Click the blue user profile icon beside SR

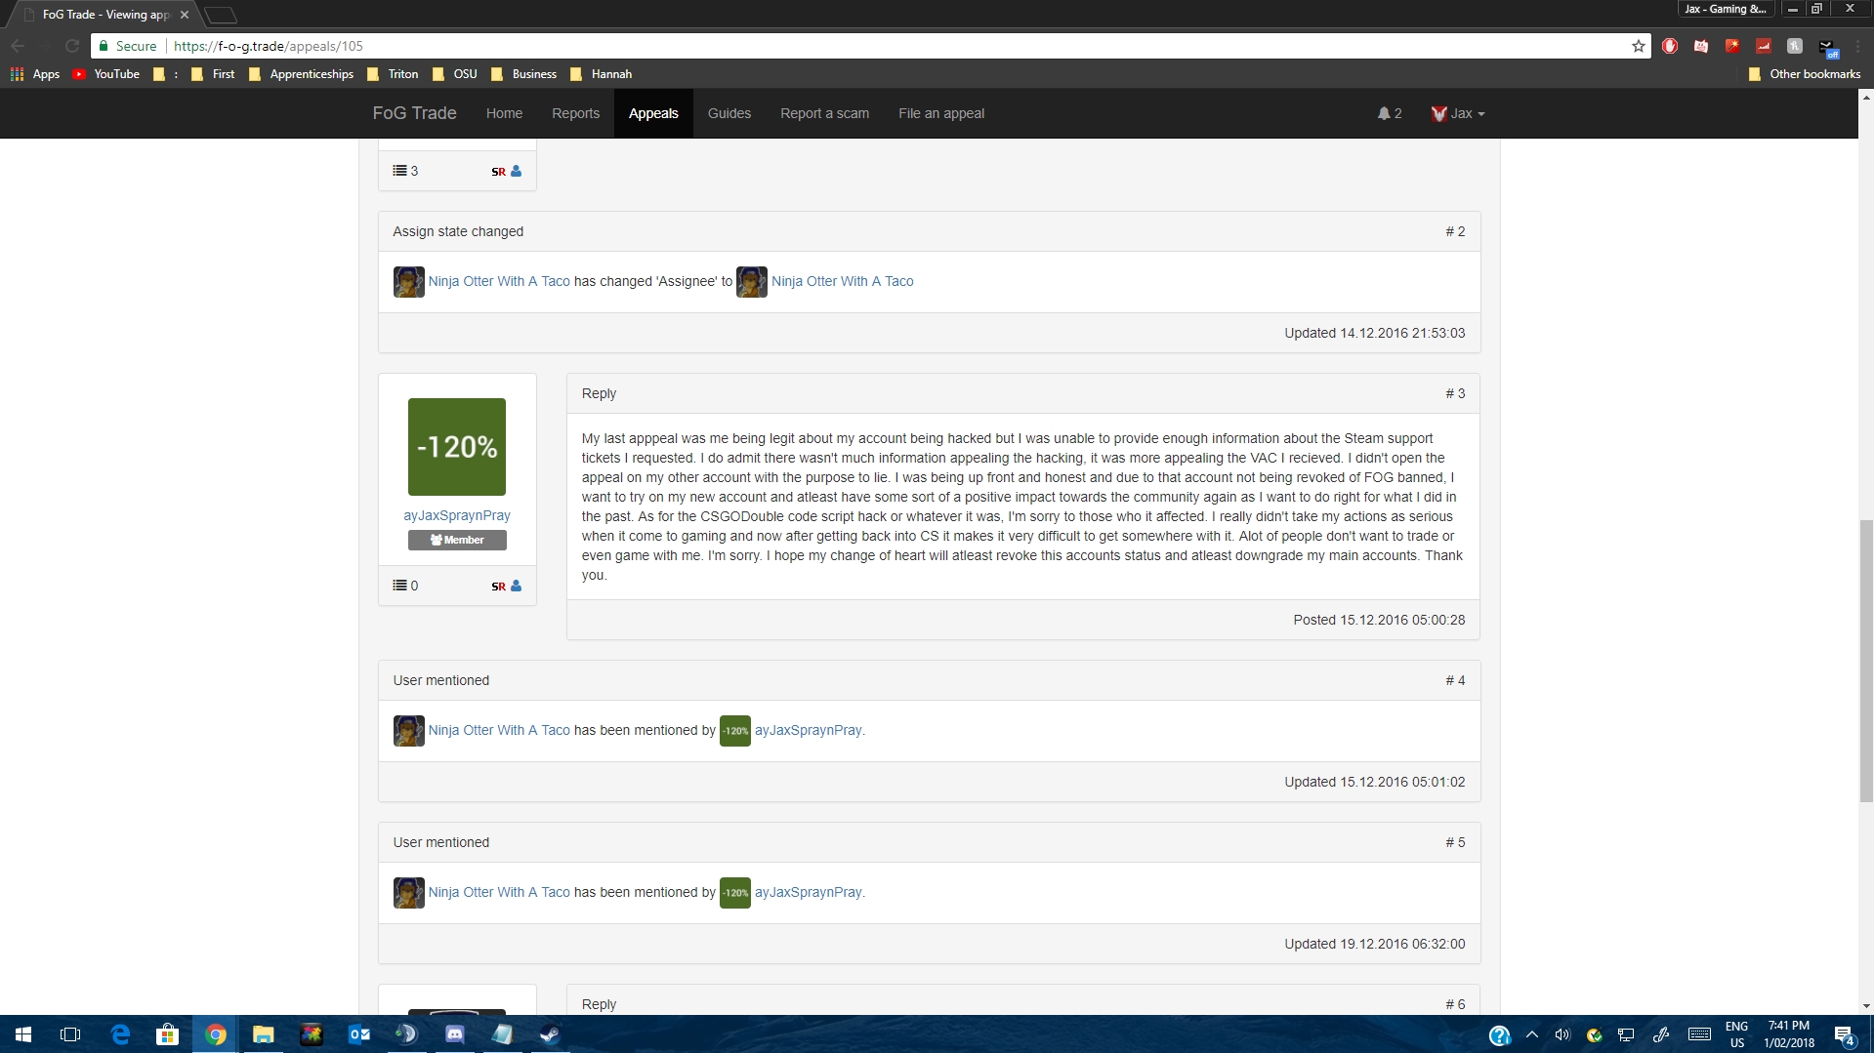pyautogui.click(x=516, y=587)
